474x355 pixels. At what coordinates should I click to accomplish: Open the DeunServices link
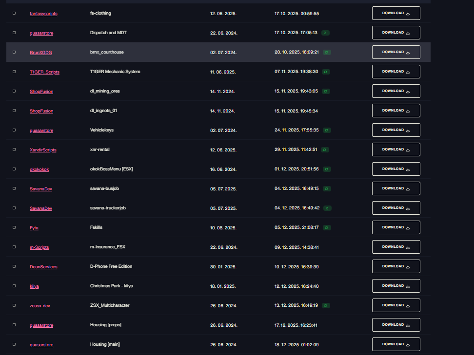click(43, 267)
